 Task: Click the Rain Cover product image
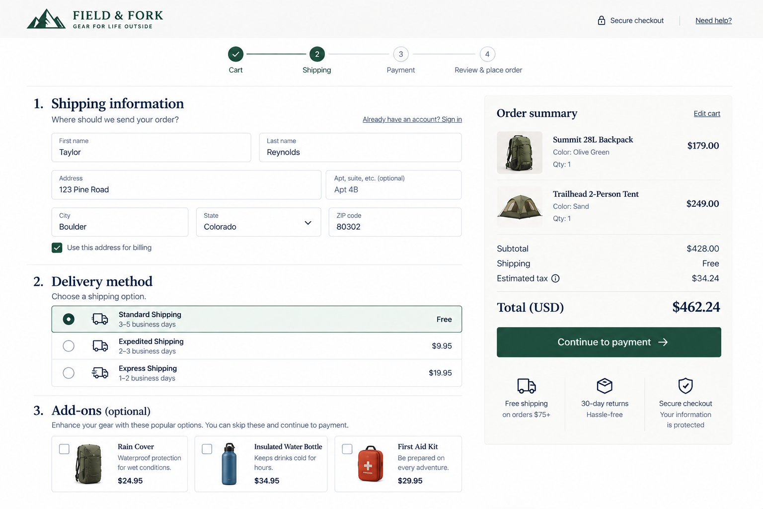click(89, 464)
